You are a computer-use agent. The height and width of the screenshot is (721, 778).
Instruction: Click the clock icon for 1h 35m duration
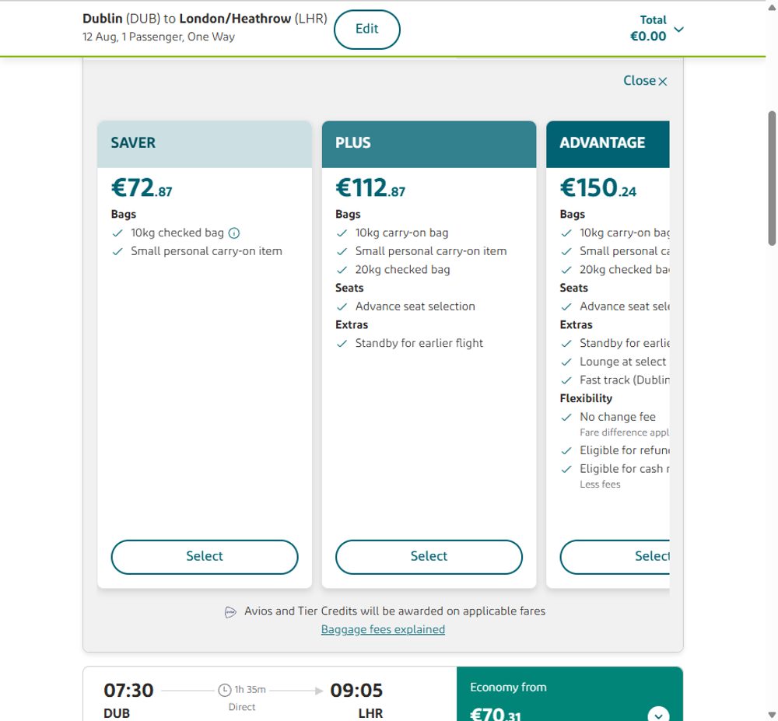click(x=224, y=690)
